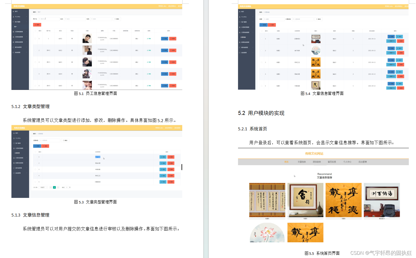Viewport: 416px width, 258px height.
Task: Tick checkbox for user row 姓名3
Action: click(x=35, y=62)
